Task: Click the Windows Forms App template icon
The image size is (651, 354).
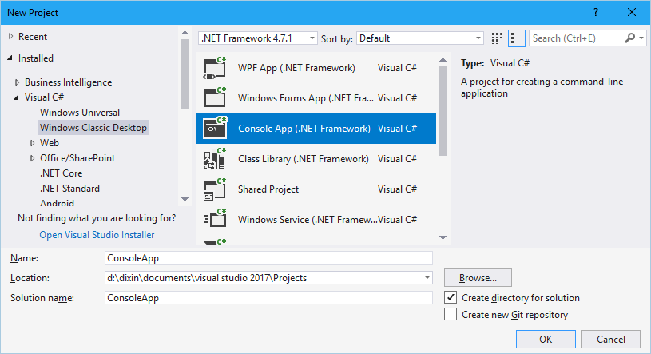Action: [215, 98]
